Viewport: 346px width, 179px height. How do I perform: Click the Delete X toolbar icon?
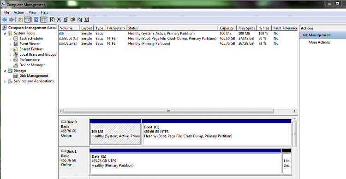tap(59, 20)
